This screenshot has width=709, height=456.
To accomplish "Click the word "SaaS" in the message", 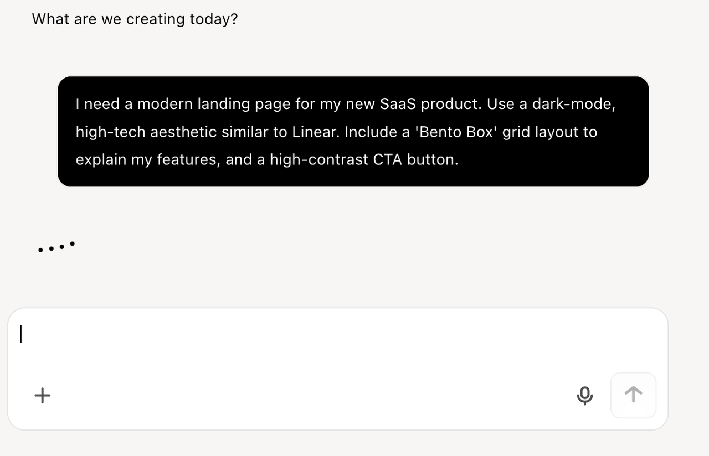I will (x=398, y=104).
